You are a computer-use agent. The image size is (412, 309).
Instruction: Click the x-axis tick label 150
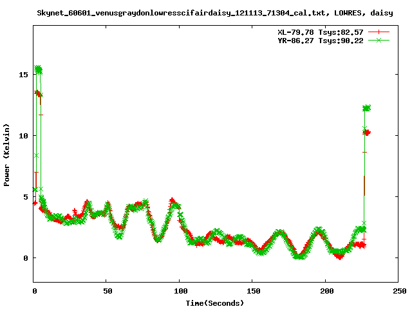tap(254, 291)
